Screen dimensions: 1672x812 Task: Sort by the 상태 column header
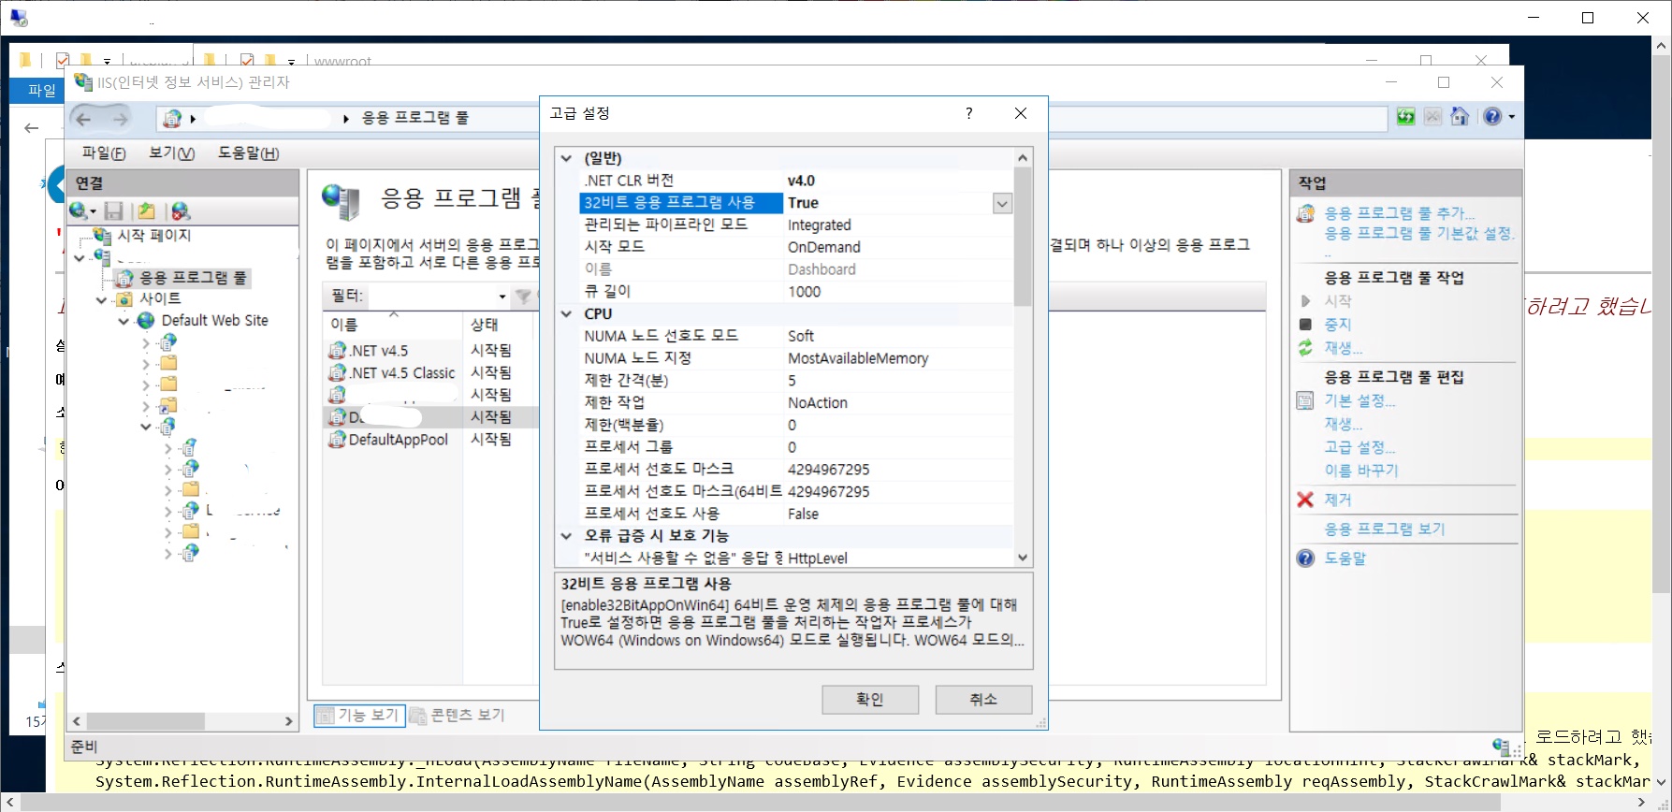[500, 325]
